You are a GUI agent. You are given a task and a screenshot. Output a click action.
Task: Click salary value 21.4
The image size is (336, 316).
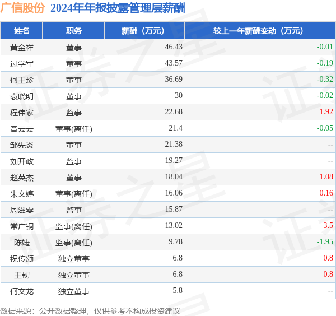(175, 128)
